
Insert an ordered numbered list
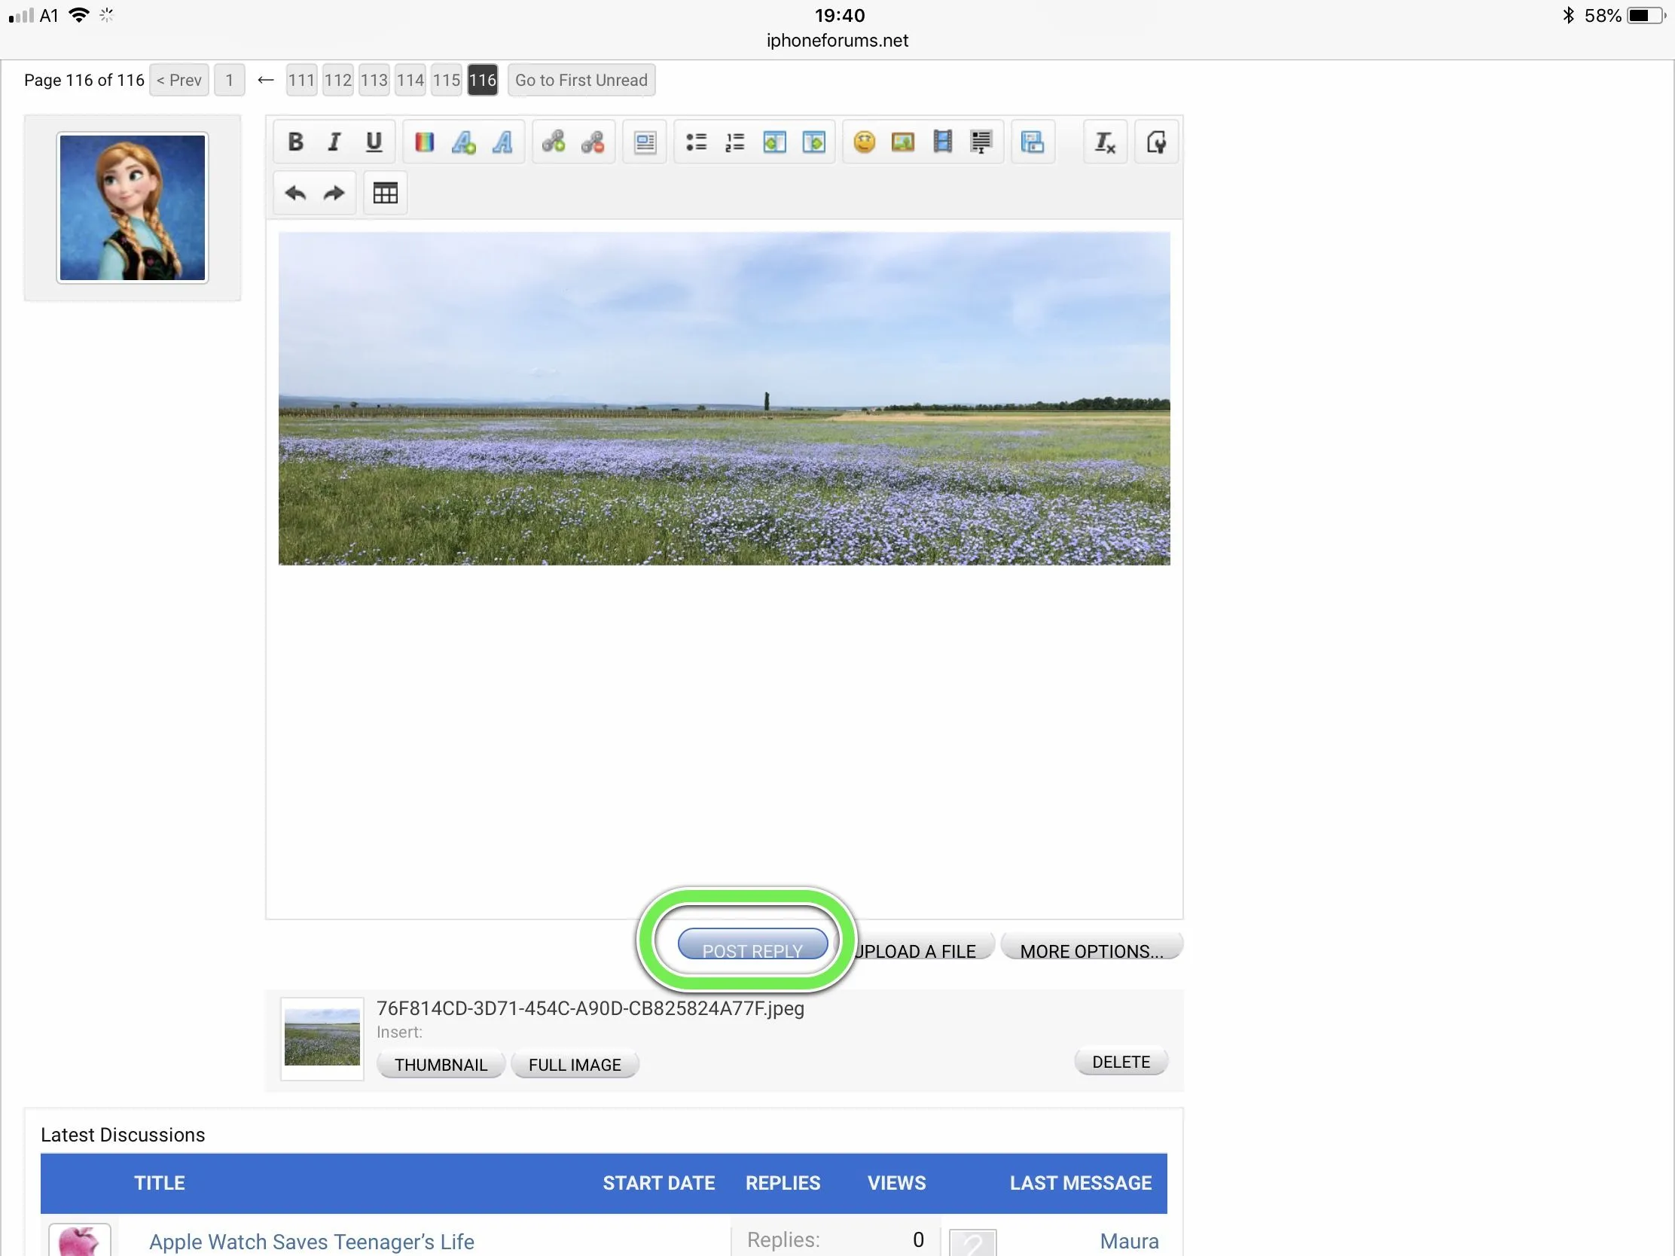click(734, 142)
